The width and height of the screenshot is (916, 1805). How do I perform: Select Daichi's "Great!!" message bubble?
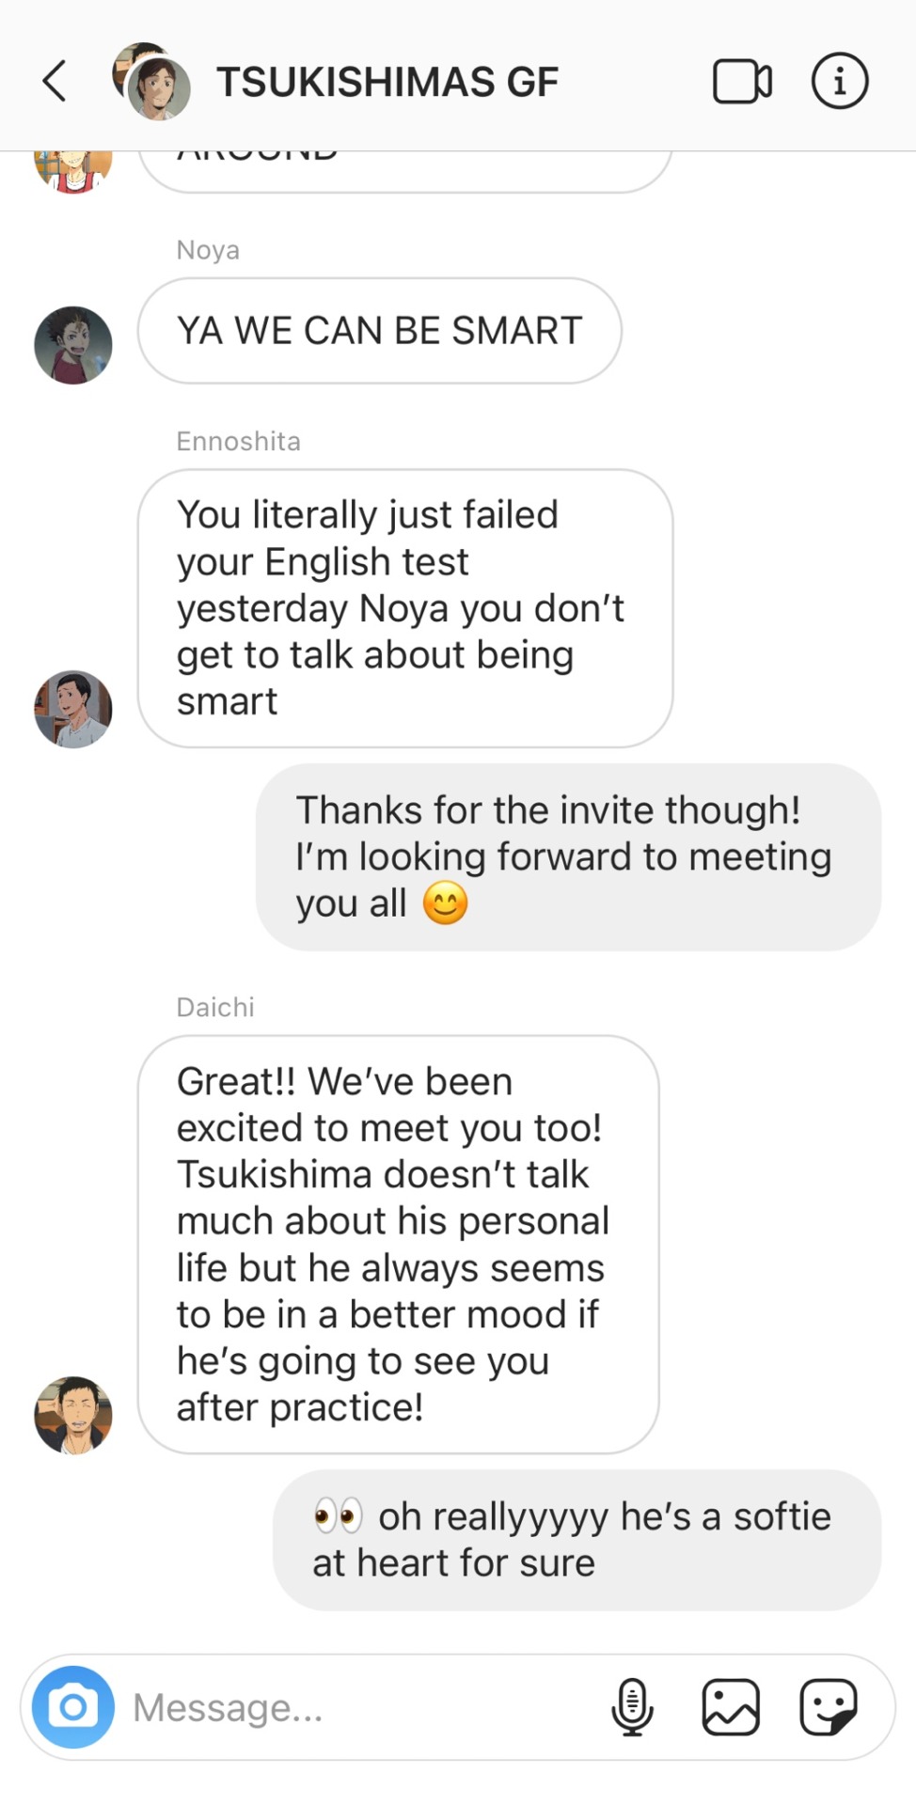[398, 1244]
